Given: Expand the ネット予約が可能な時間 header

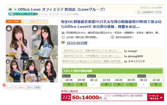Looking at the screenshot, I should (112, 71).
